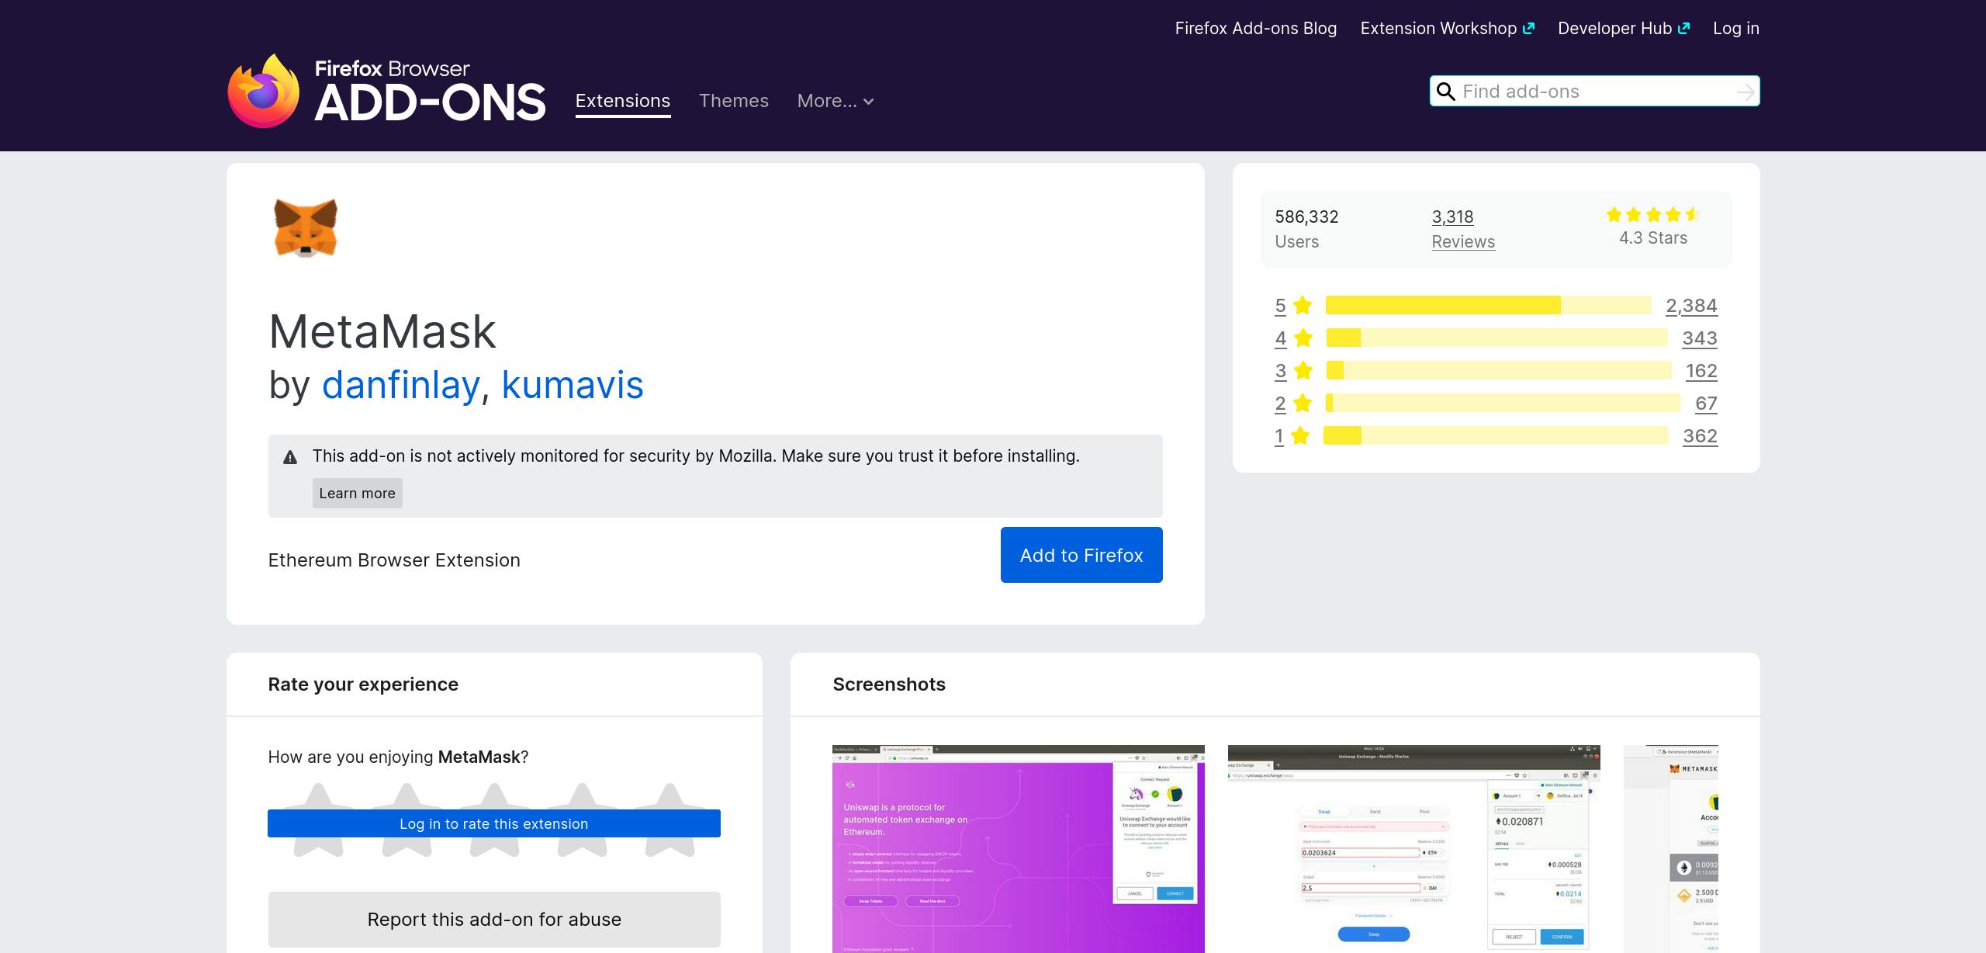Rate MetaMask with the first gray star
This screenshot has height=953, width=1986.
tap(319, 820)
